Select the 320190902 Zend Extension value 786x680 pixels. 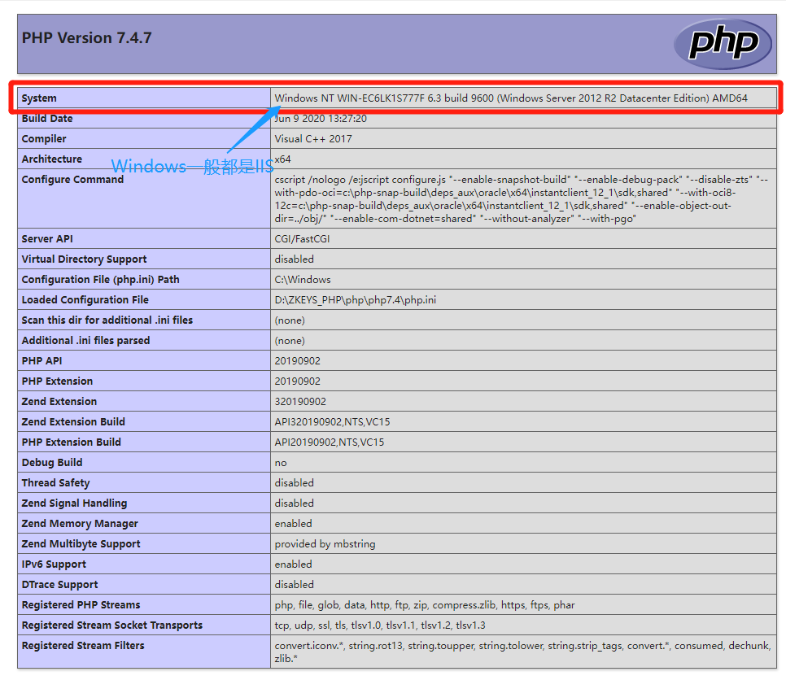tap(300, 401)
